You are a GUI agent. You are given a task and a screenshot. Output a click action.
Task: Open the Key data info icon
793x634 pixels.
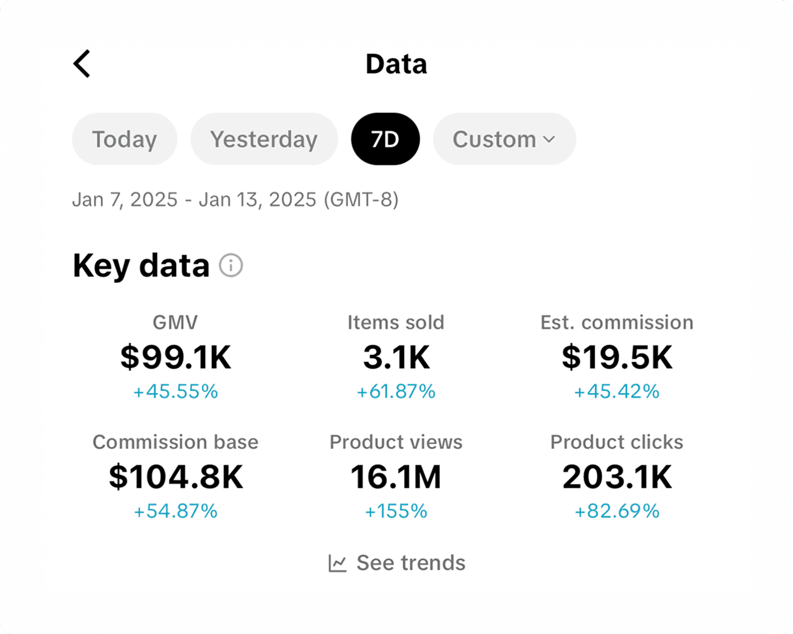[x=231, y=265]
